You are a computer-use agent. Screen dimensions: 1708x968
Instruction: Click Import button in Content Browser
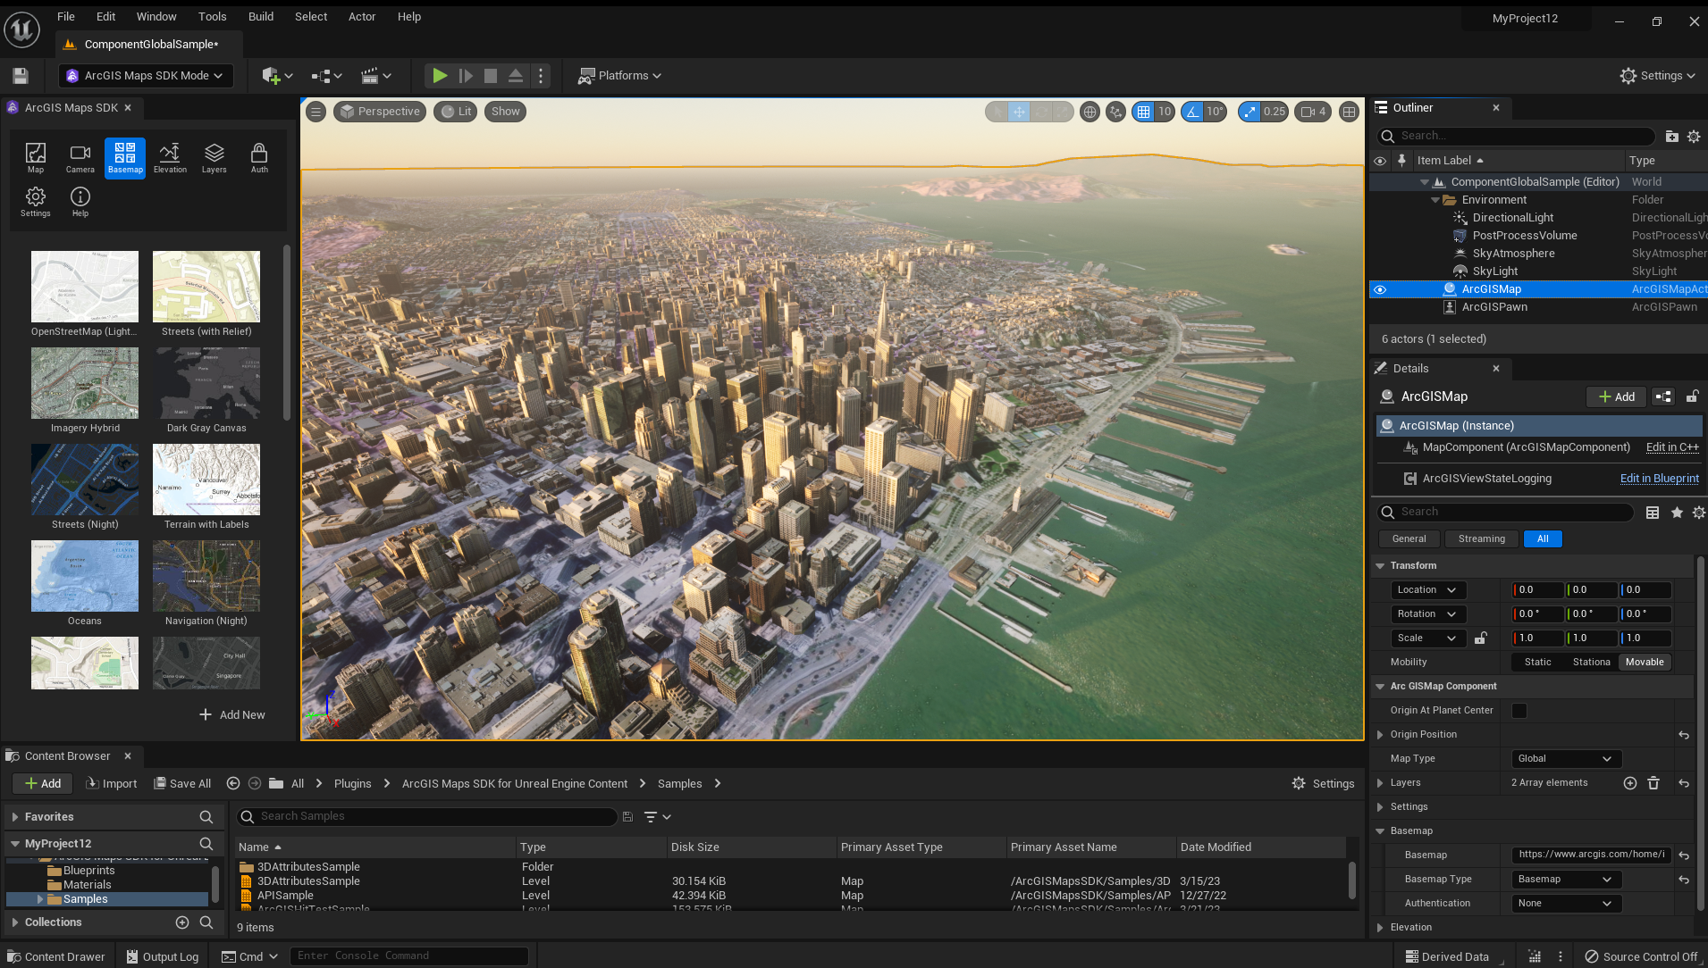pyautogui.click(x=111, y=784)
